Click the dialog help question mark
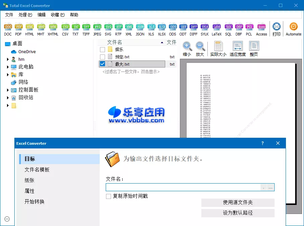The width and height of the screenshot is (304, 226). tap(263, 143)
